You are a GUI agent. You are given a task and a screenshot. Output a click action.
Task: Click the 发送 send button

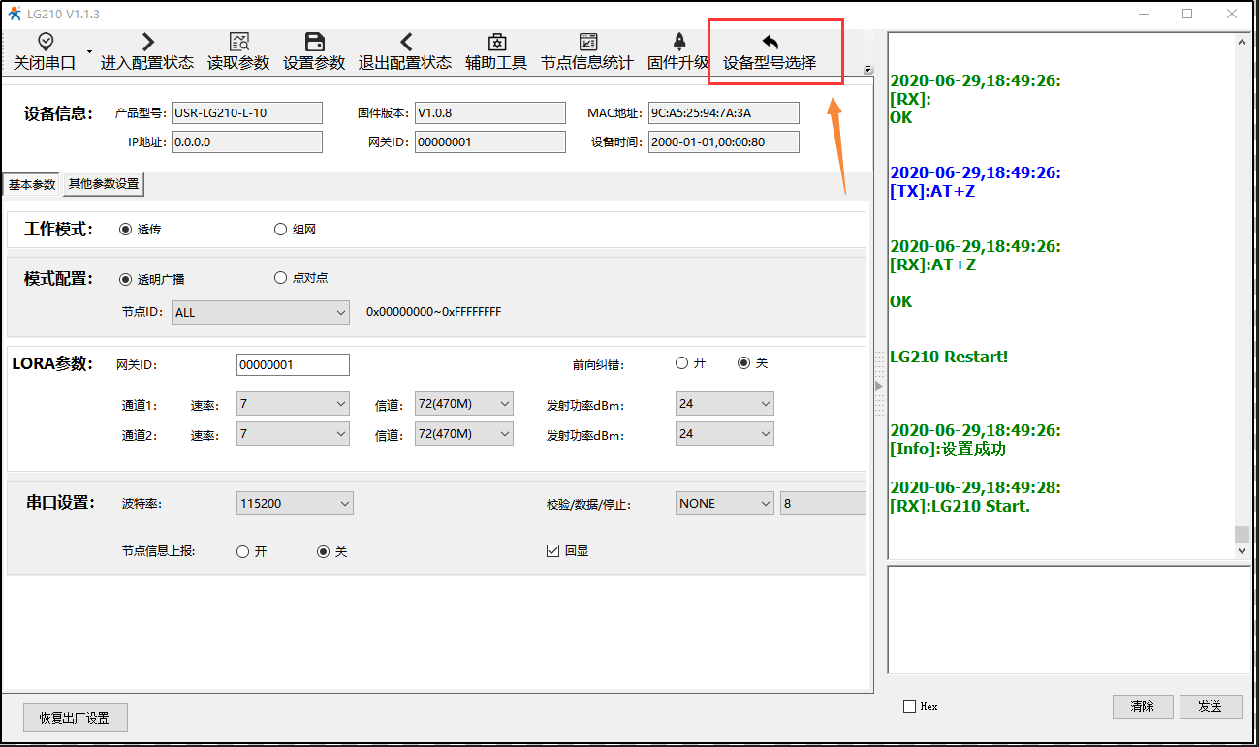1209,706
